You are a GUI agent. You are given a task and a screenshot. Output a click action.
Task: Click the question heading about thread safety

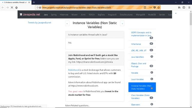pos(88,35)
